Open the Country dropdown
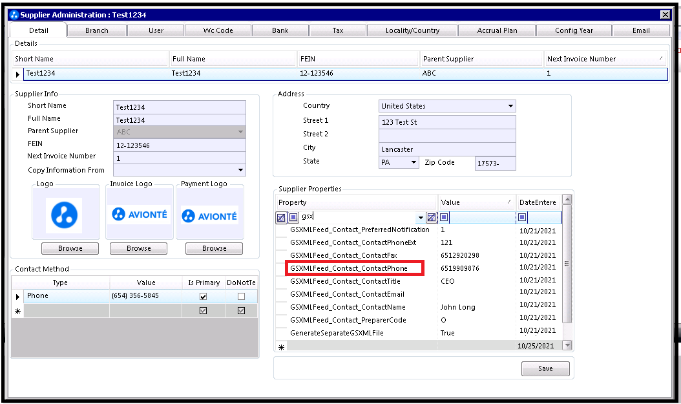This screenshot has width=681, height=404. click(x=510, y=106)
